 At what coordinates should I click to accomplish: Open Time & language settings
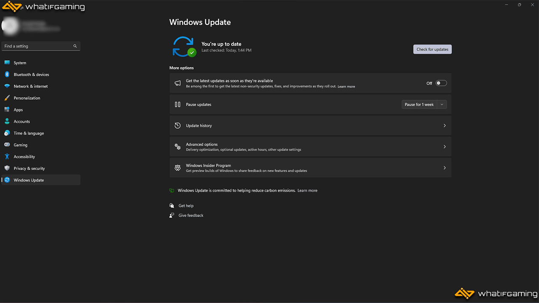41,133
